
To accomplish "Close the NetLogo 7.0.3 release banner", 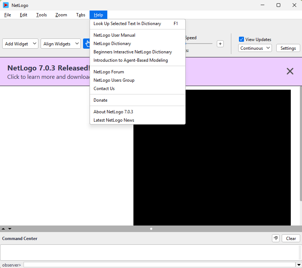I will pyautogui.click(x=290, y=71).
